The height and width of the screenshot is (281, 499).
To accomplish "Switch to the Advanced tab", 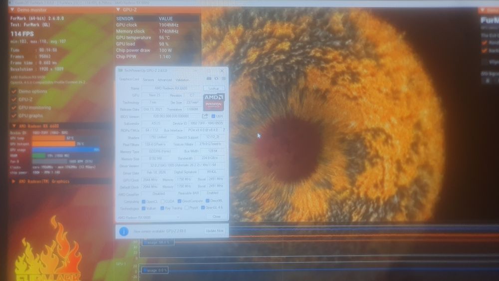I will (x=165, y=80).
